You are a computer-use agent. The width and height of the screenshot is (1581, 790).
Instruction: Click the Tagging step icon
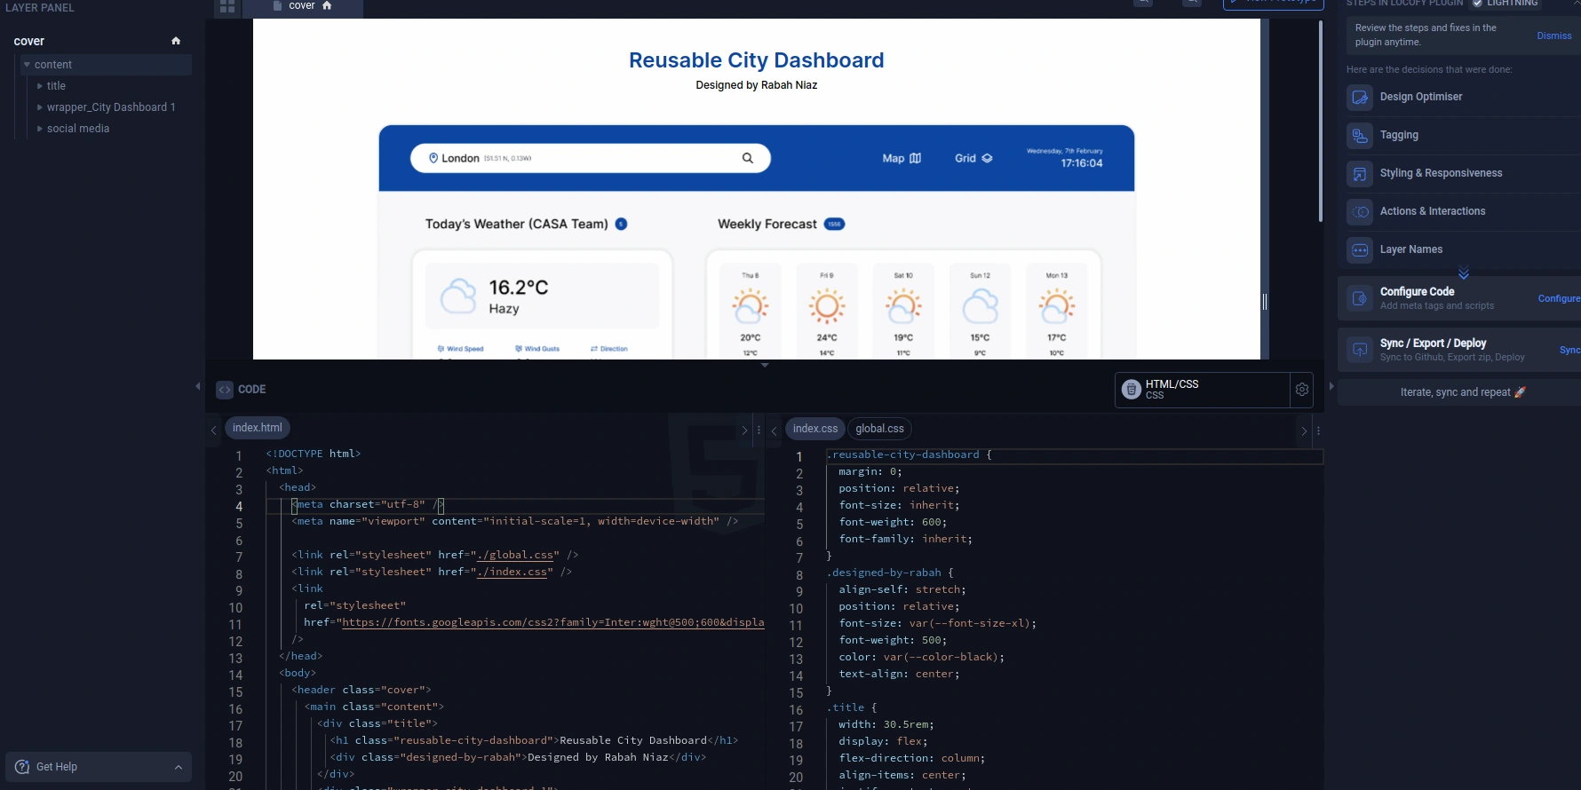click(x=1359, y=136)
